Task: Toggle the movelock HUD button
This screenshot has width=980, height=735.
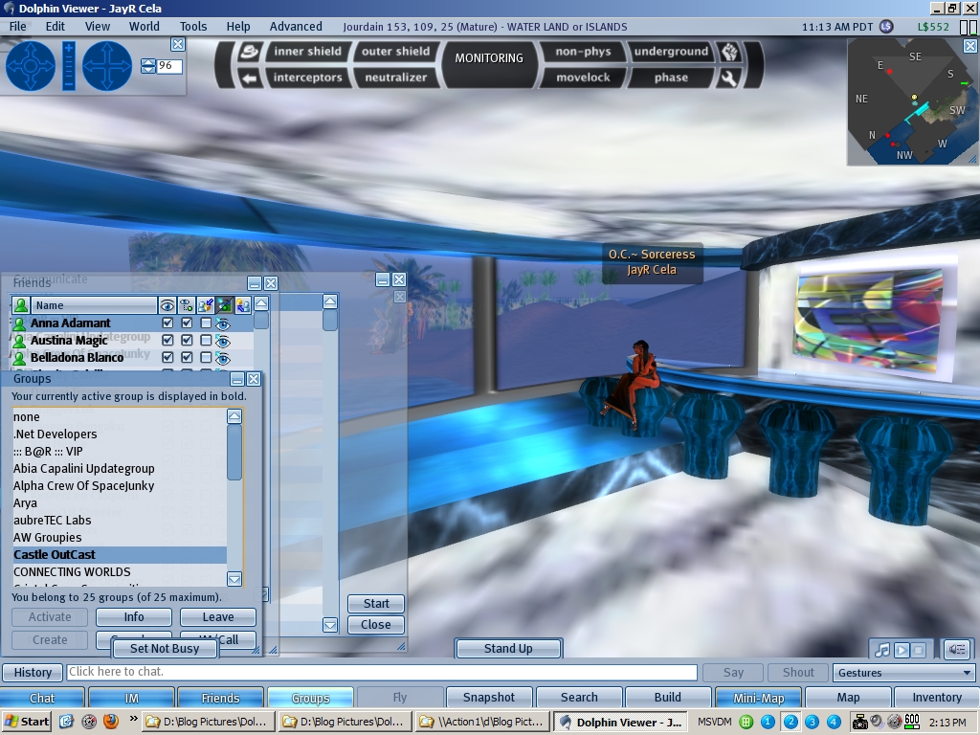Action: [x=583, y=78]
